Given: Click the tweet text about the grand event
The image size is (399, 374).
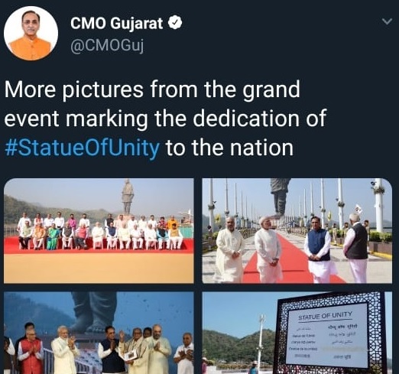Looking at the screenshot, I should coord(165,119).
